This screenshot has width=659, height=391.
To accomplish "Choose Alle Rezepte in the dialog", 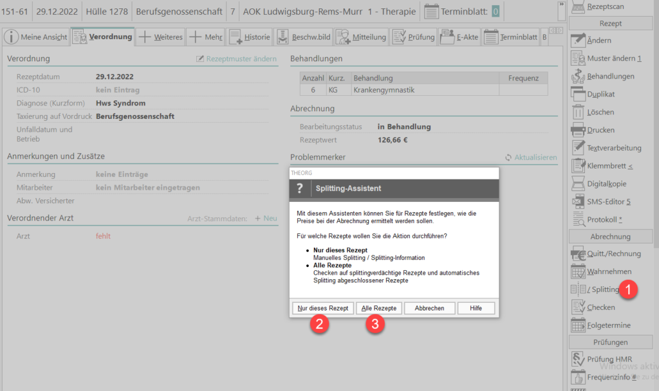I will 378,308.
